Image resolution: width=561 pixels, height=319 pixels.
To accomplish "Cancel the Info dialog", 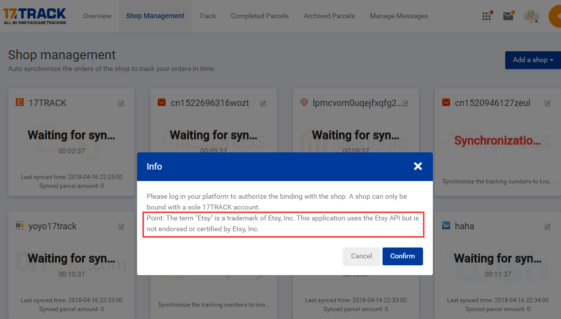I will (361, 256).
